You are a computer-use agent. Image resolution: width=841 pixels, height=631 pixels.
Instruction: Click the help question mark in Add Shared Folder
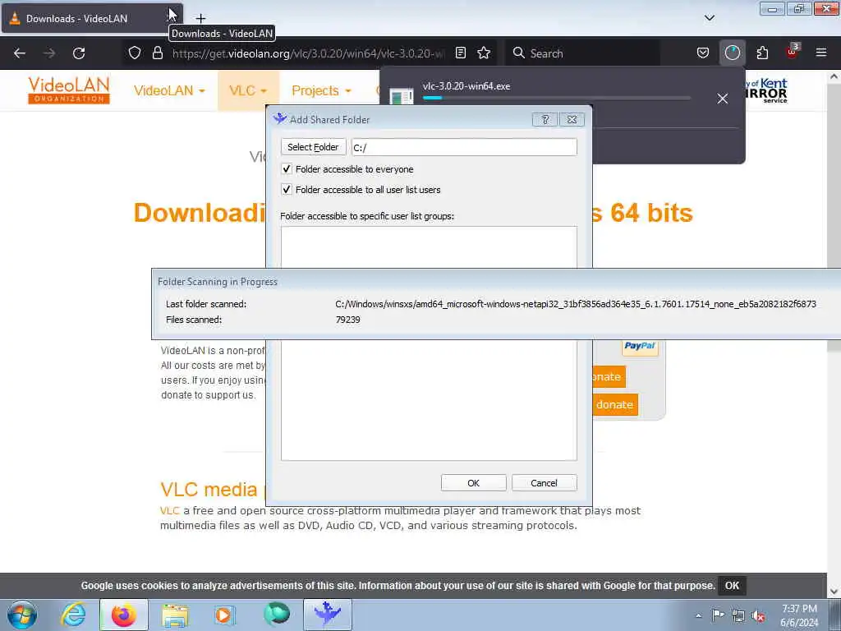click(545, 119)
